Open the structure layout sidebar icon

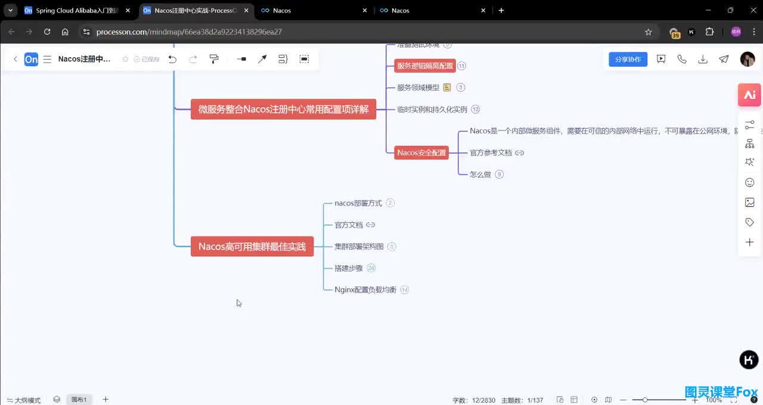coord(750,144)
